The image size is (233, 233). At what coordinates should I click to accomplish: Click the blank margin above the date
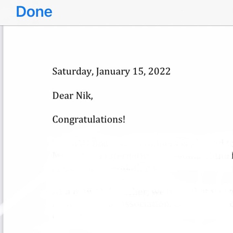[x=116, y=45]
